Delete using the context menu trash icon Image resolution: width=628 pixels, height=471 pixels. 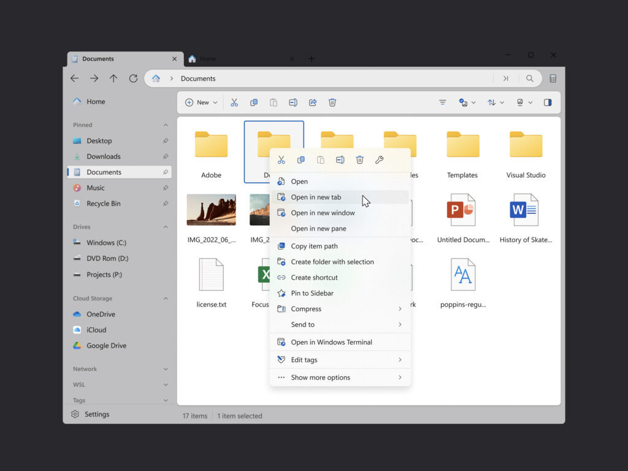pyautogui.click(x=359, y=160)
